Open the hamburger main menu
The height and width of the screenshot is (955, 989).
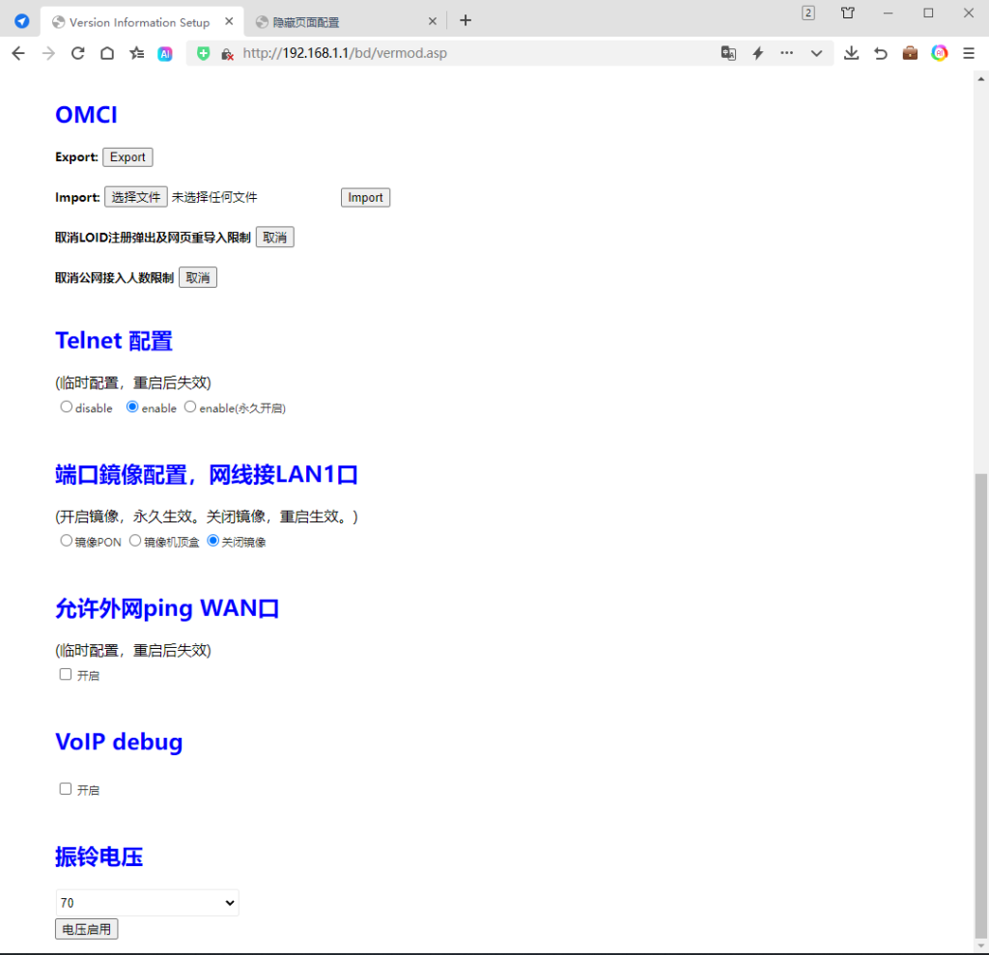coord(969,54)
